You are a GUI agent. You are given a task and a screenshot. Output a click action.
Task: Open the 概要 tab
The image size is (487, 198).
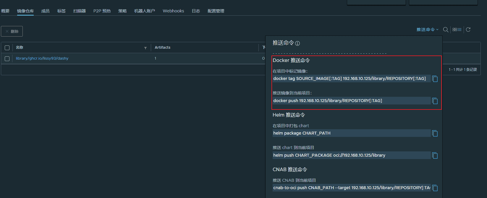5,11
